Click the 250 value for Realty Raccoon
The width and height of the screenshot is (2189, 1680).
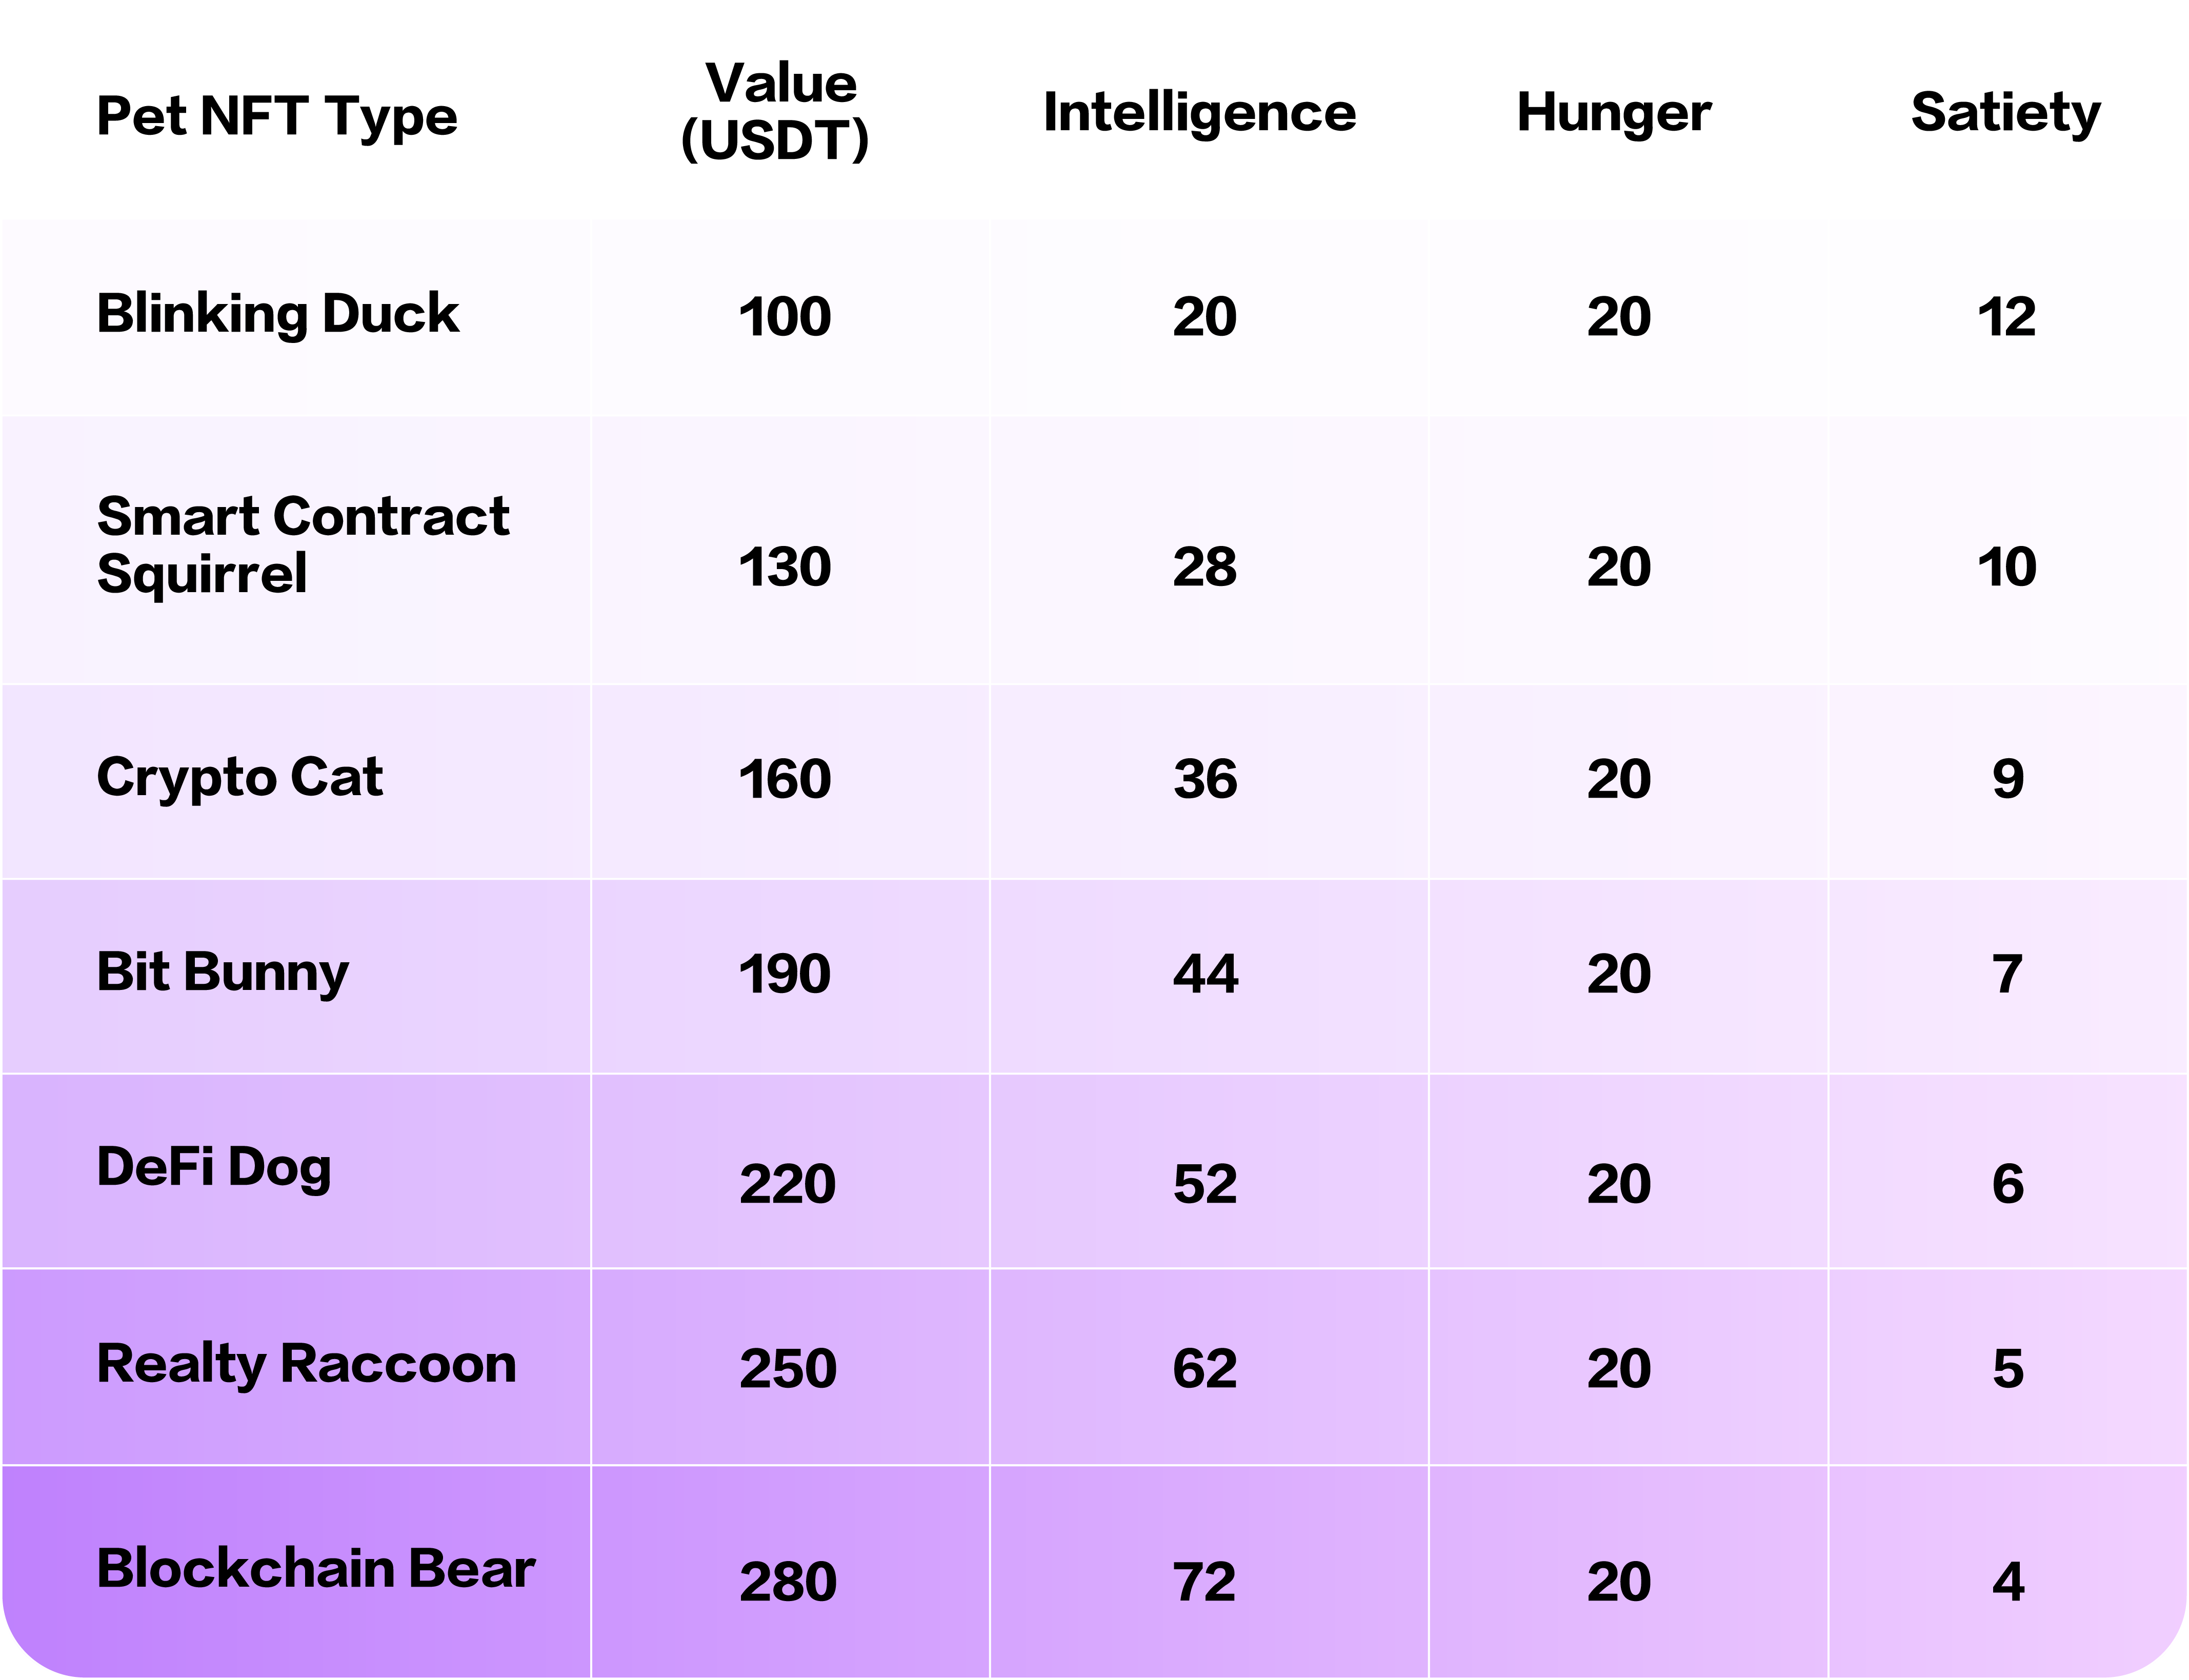click(787, 1368)
